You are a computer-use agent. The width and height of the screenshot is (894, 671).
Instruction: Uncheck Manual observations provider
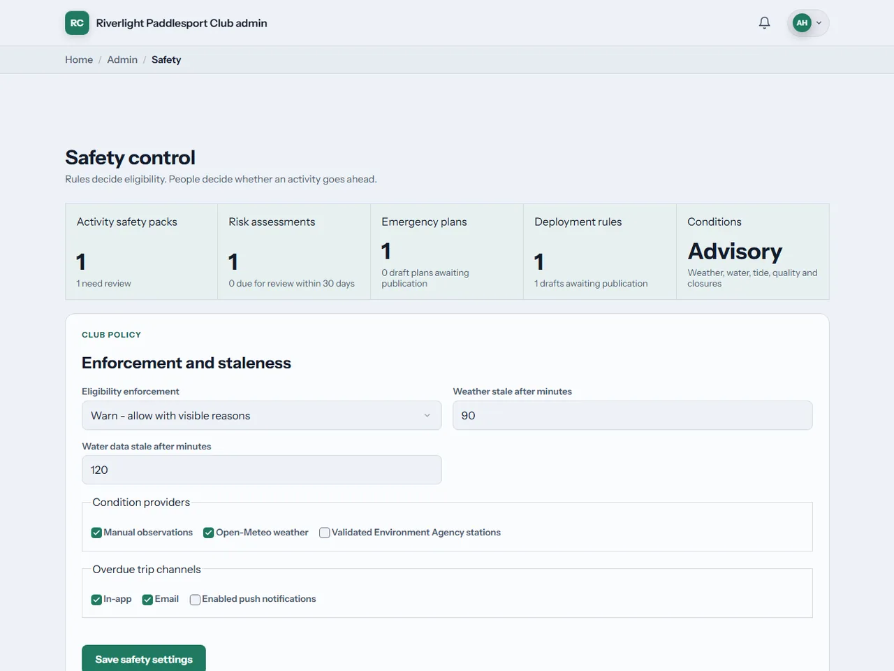pyautogui.click(x=96, y=533)
